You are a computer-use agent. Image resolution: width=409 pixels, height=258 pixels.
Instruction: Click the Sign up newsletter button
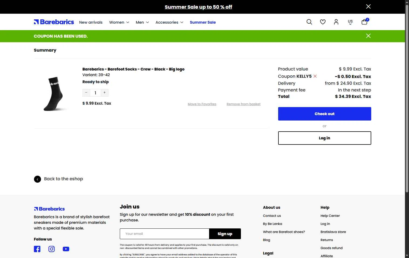(x=225, y=234)
